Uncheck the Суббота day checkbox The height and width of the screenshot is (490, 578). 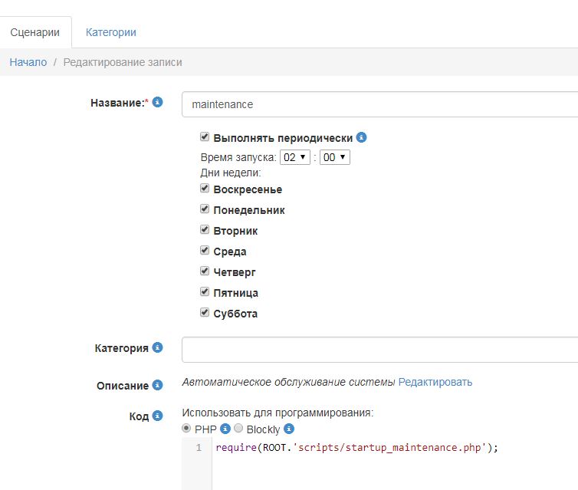[205, 312]
